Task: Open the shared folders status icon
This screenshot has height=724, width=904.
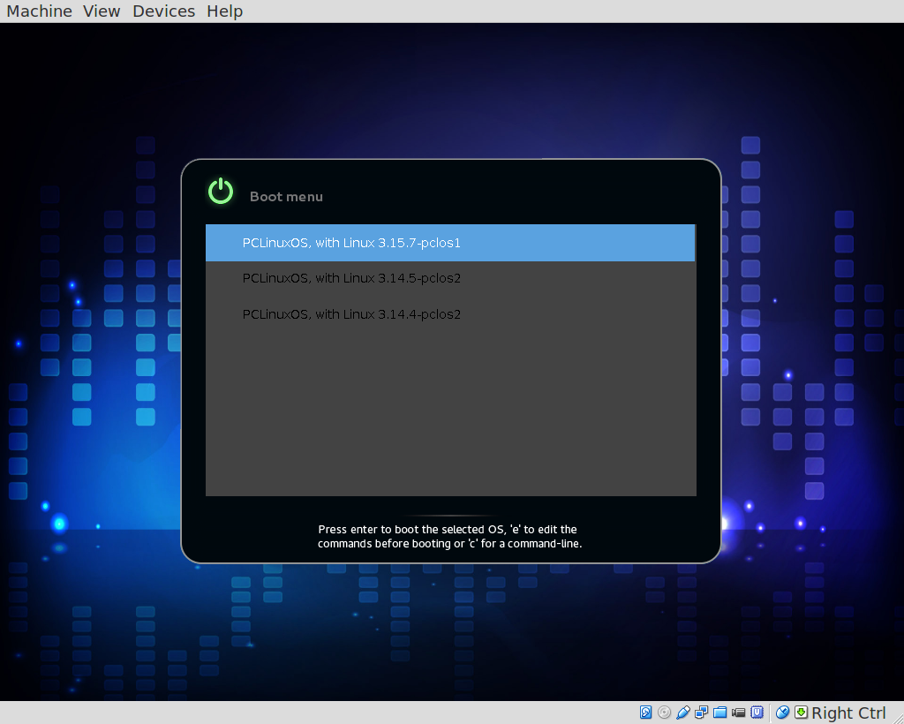Action: [x=719, y=713]
